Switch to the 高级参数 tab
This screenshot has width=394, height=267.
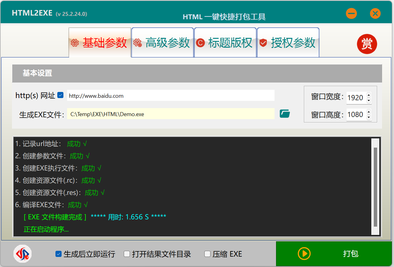(163, 43)
